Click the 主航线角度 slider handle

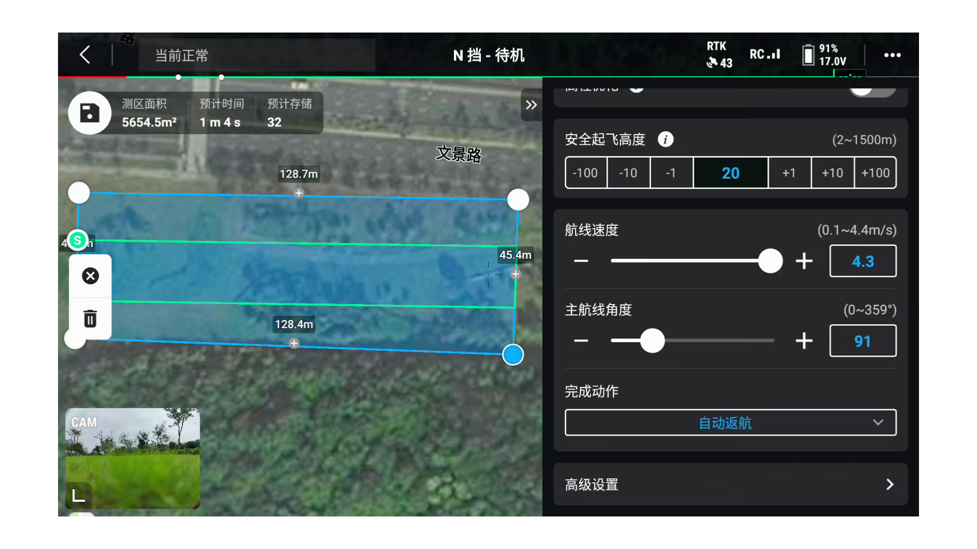pos(652,341)
